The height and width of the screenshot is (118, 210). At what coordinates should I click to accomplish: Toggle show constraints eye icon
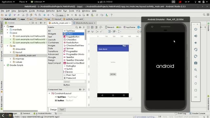point(89,31)
